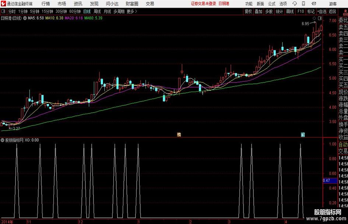348x224 pixels.
Task: Open the 选项 menu
Action: click(x=283, y=4)
